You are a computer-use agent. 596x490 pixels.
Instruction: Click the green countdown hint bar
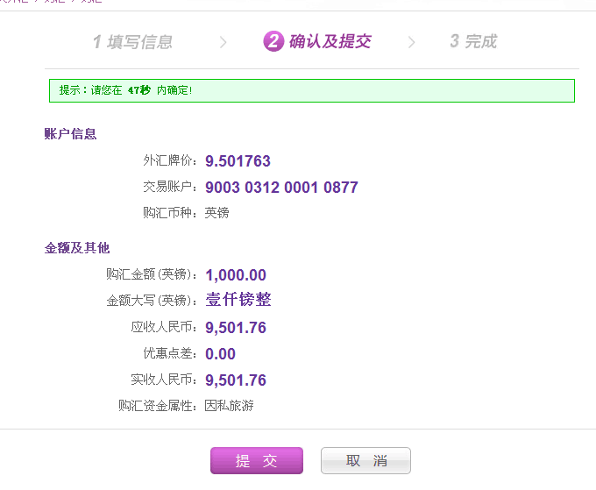pyautogui.click(x=311, y=90)
